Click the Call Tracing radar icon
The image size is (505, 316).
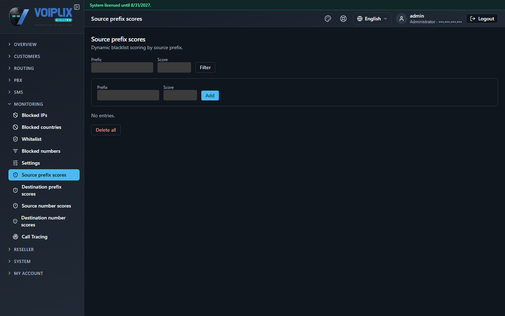click(15, 237)
